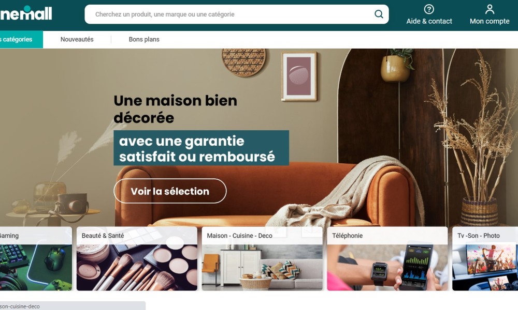Open Aide & contact question mark icon

(429, 9)
